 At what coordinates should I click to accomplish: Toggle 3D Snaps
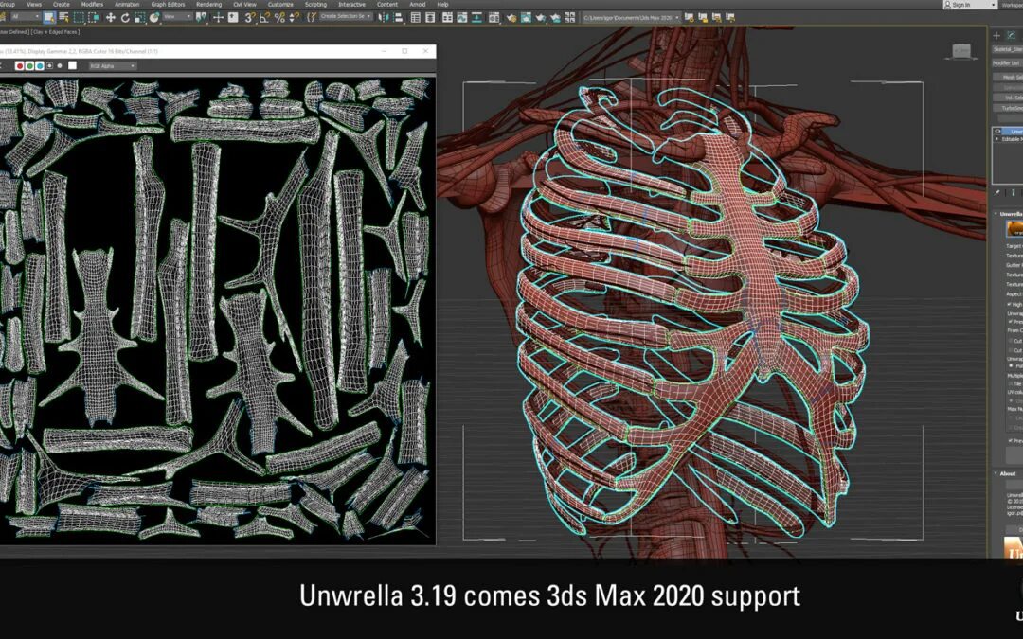(249, 18)
